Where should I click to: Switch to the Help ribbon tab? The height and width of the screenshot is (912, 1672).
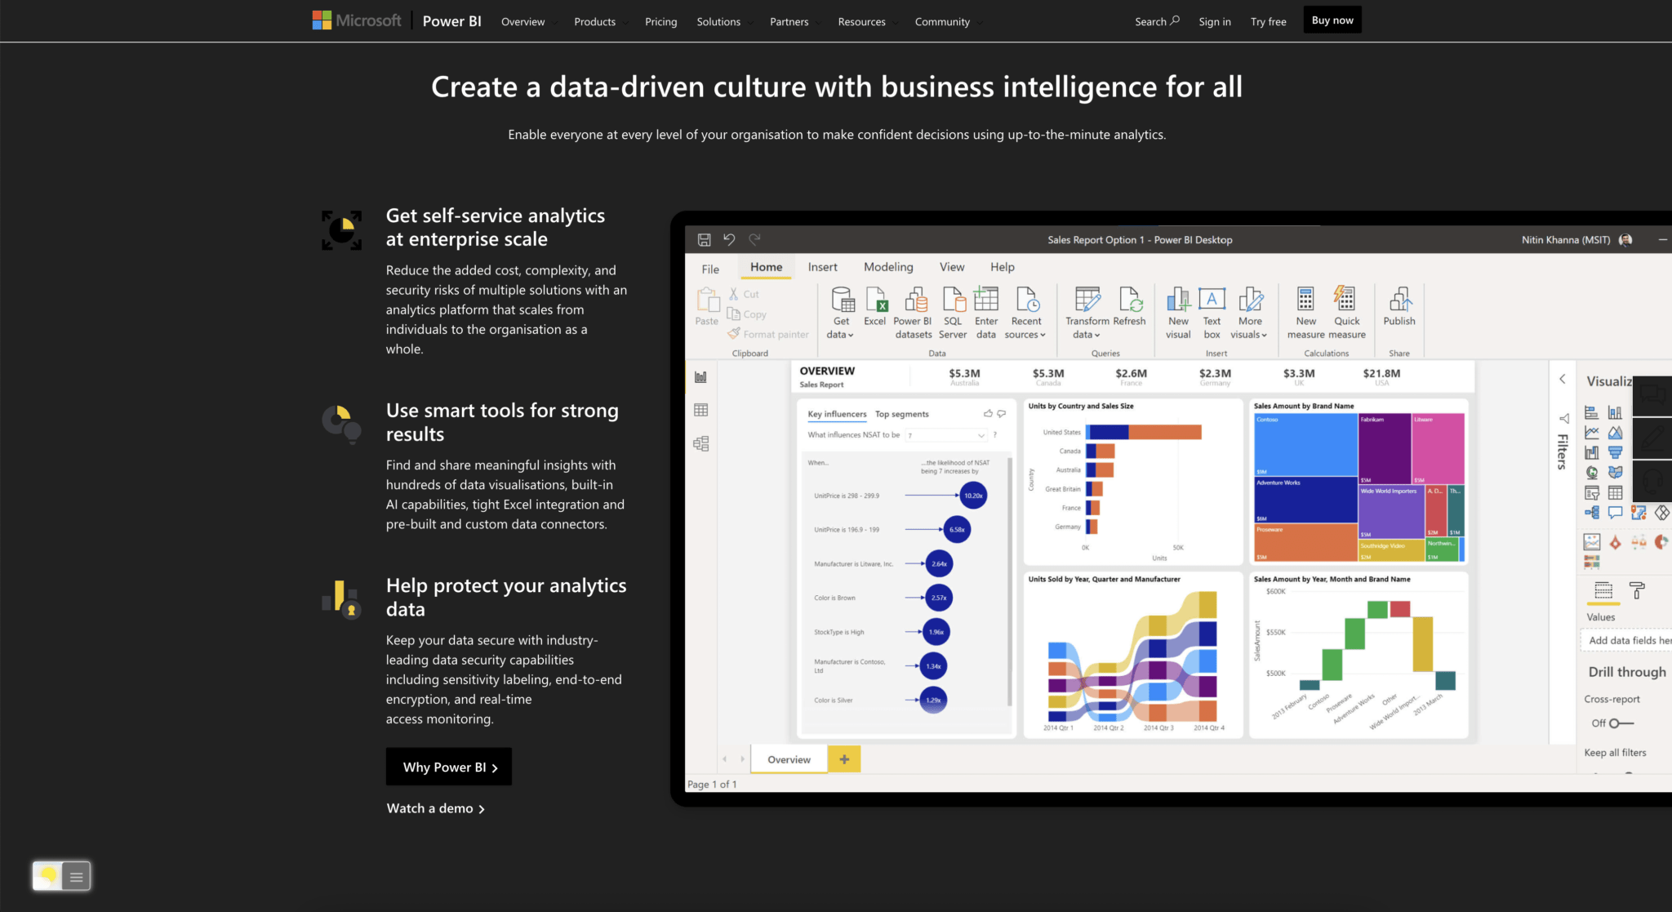click(1003, 267)
